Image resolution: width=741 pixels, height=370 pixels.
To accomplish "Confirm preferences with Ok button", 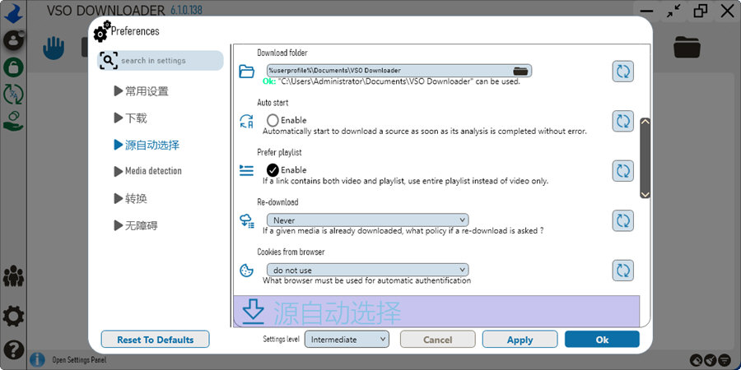I will (x=602, y=340).
